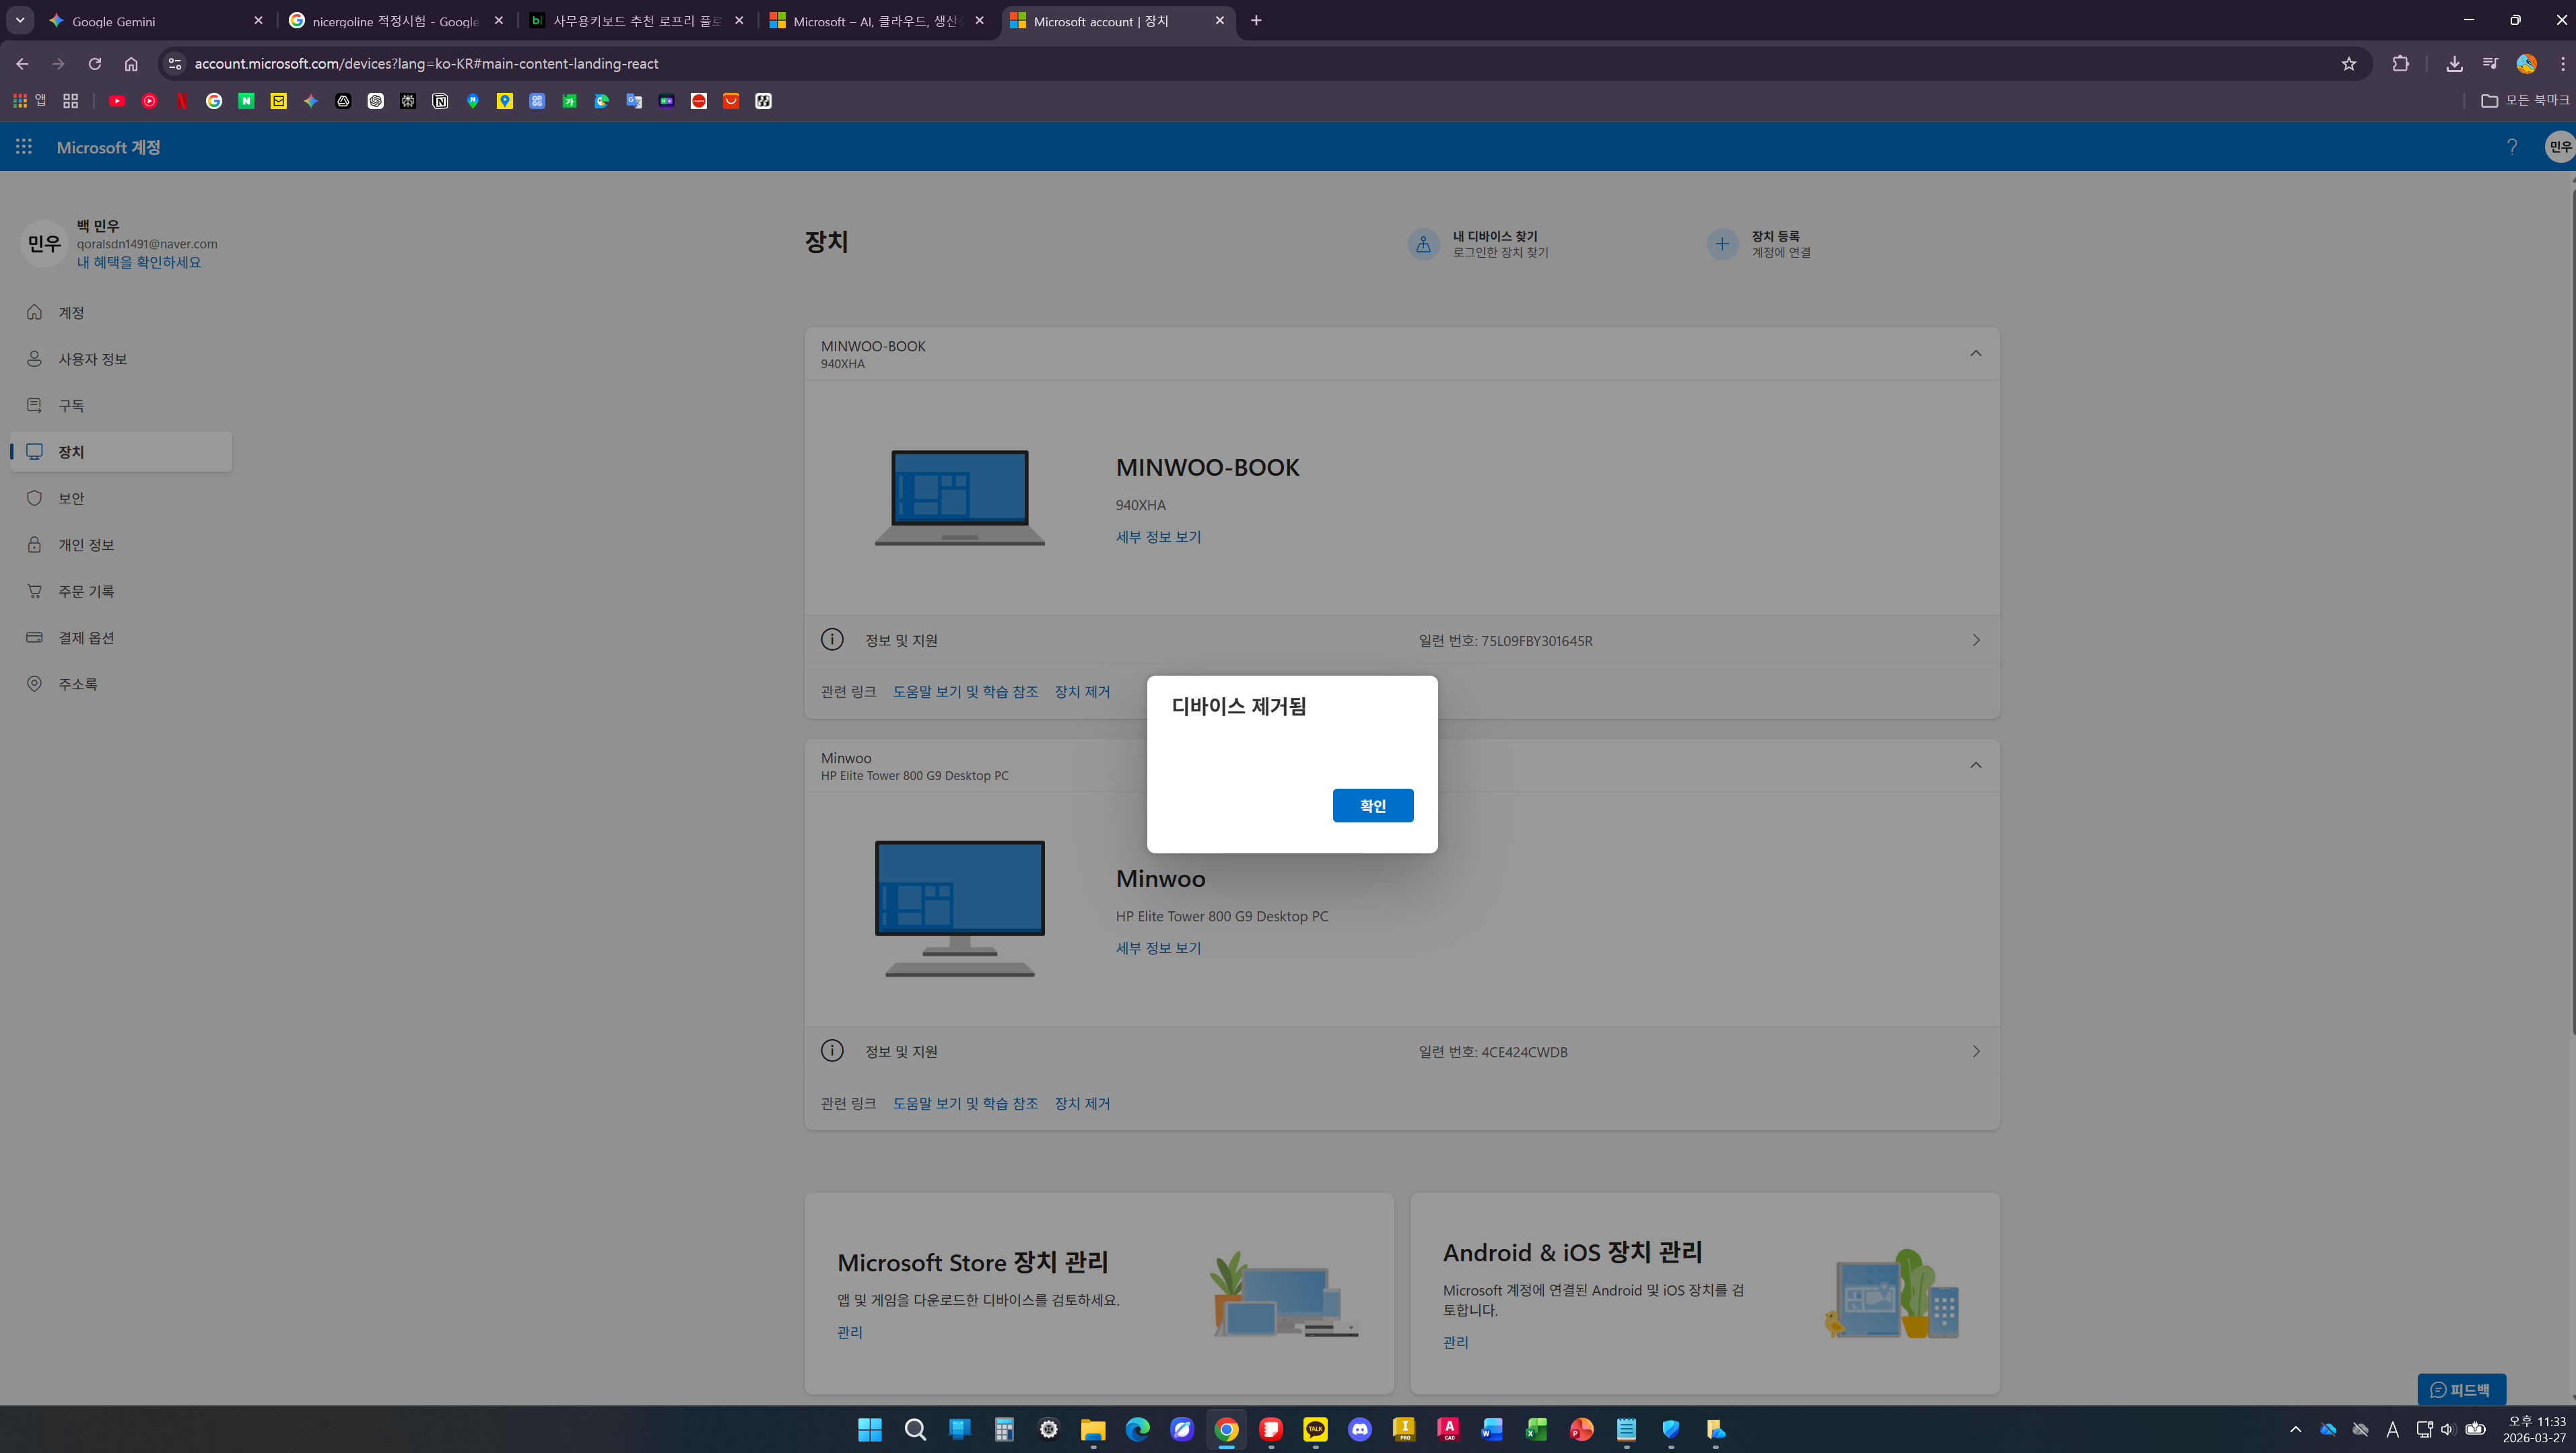Click the 확인 button in the dialog

click(x=1372, y=806)
